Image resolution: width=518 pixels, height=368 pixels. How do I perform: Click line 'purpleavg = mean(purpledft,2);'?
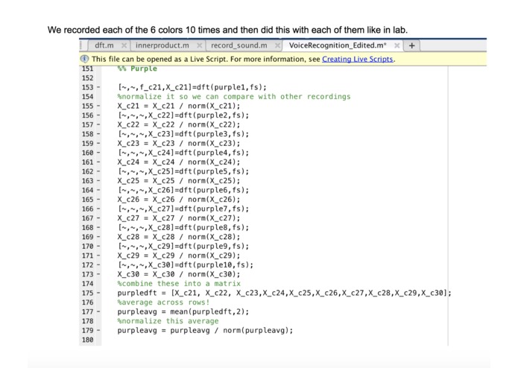(x=183, y=312)
